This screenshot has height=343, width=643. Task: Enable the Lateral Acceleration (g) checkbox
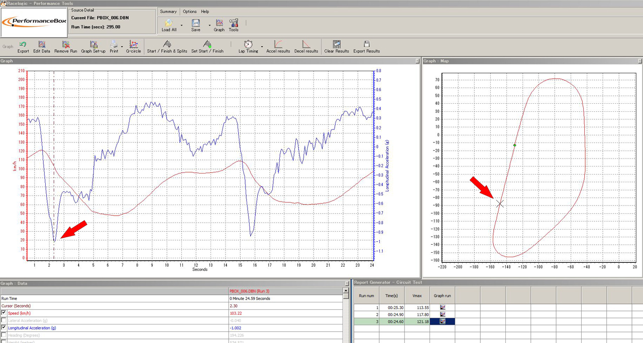tap(4, 320)
